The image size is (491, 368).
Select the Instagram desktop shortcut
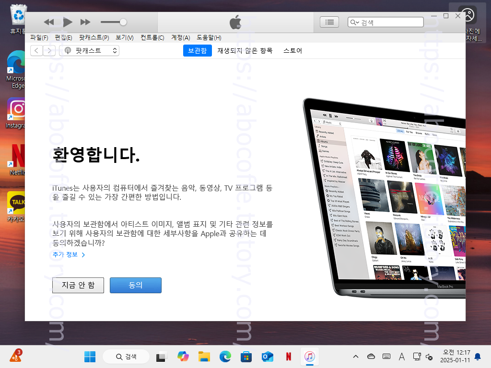pos(16,113)
